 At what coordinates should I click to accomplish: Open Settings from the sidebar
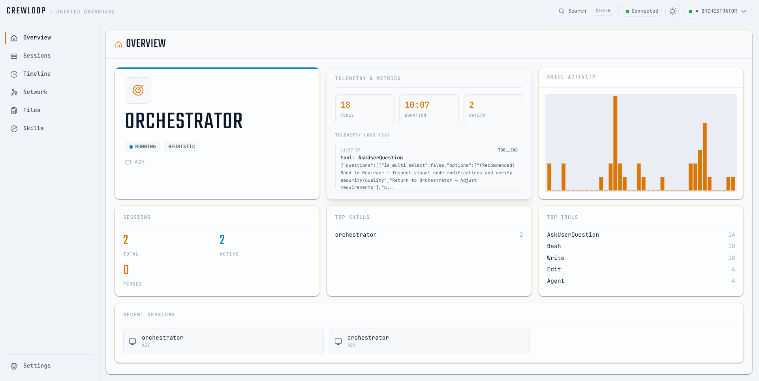click(49, 366)
